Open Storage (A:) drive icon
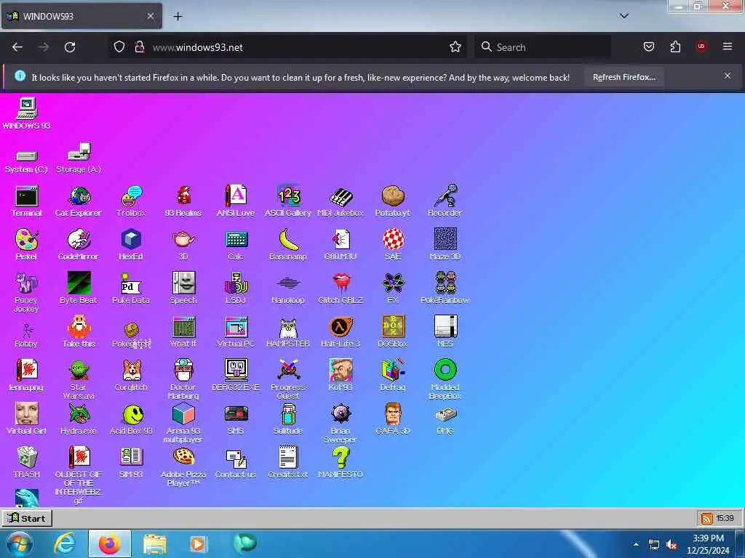The width and height of the screenshot is (745, 558). (x=79, y=158)
